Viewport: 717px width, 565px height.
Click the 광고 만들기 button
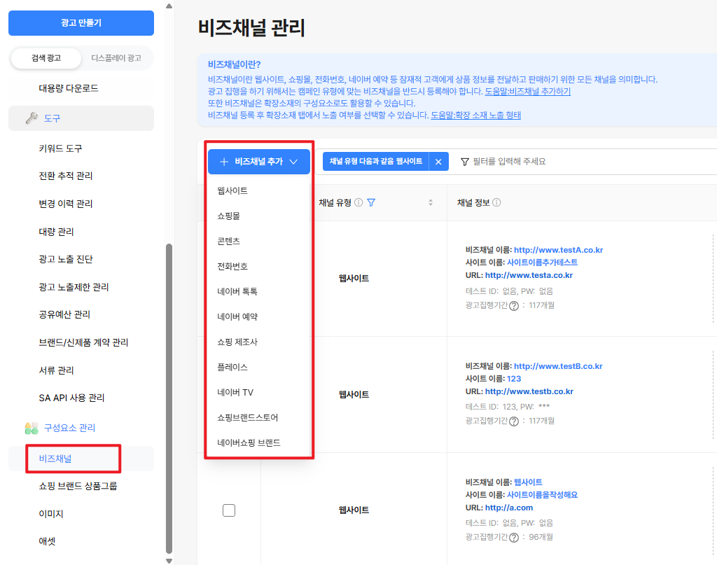coord(81,23)
